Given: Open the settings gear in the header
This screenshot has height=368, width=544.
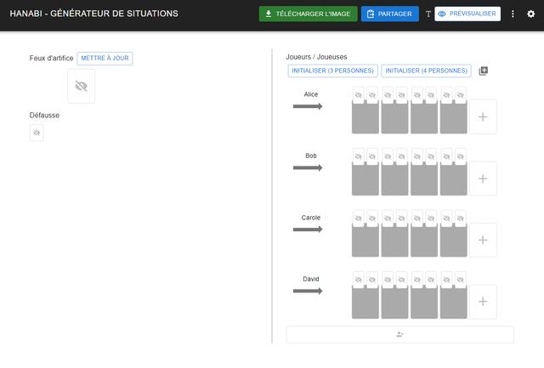Looking at the screenshot, I should coord(530,14).
